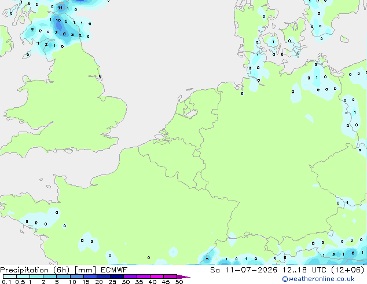
Task: Click the "15" legend scale label
Action: pyautogui.click(x=86, y=282)
